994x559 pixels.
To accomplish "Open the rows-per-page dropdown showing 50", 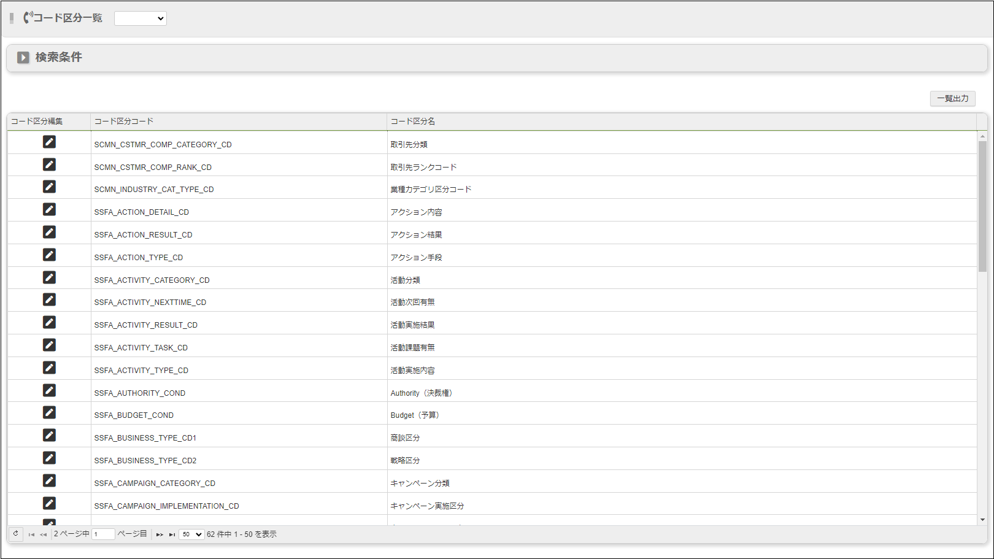I will (x=191, y=534).
